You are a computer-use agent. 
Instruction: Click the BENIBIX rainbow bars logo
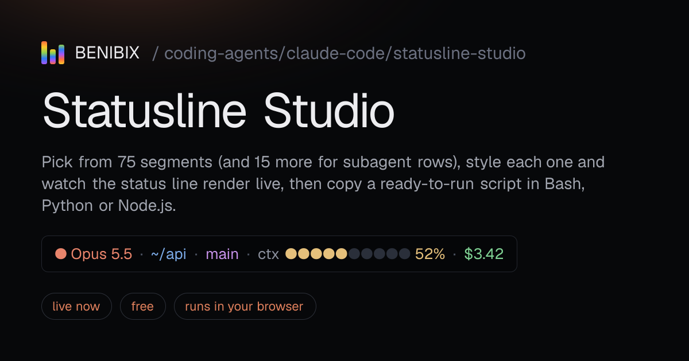pyautogui.click(x=53, y=53)
